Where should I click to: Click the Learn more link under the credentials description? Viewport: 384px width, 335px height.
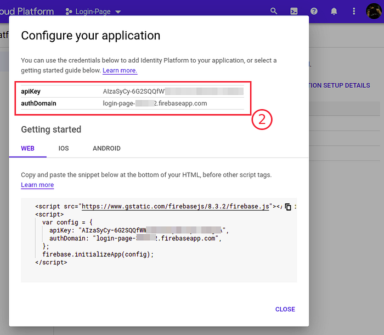click(120, 71)
